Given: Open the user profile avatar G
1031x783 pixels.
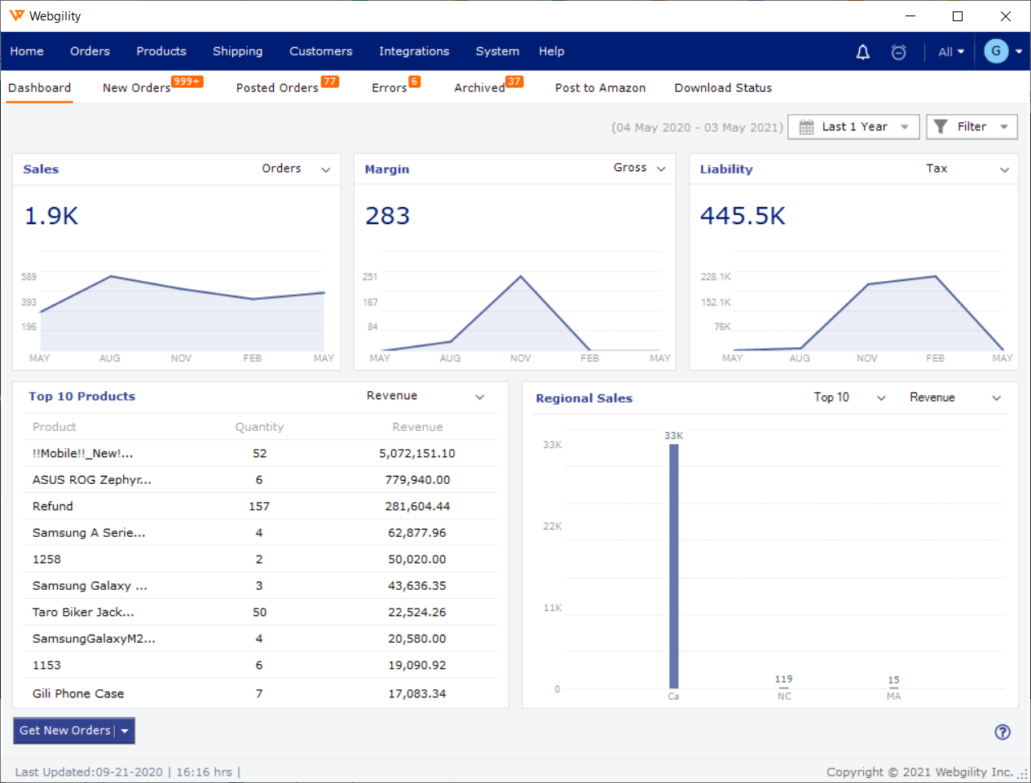Looking at the screenshot, I should pos(996,51).
